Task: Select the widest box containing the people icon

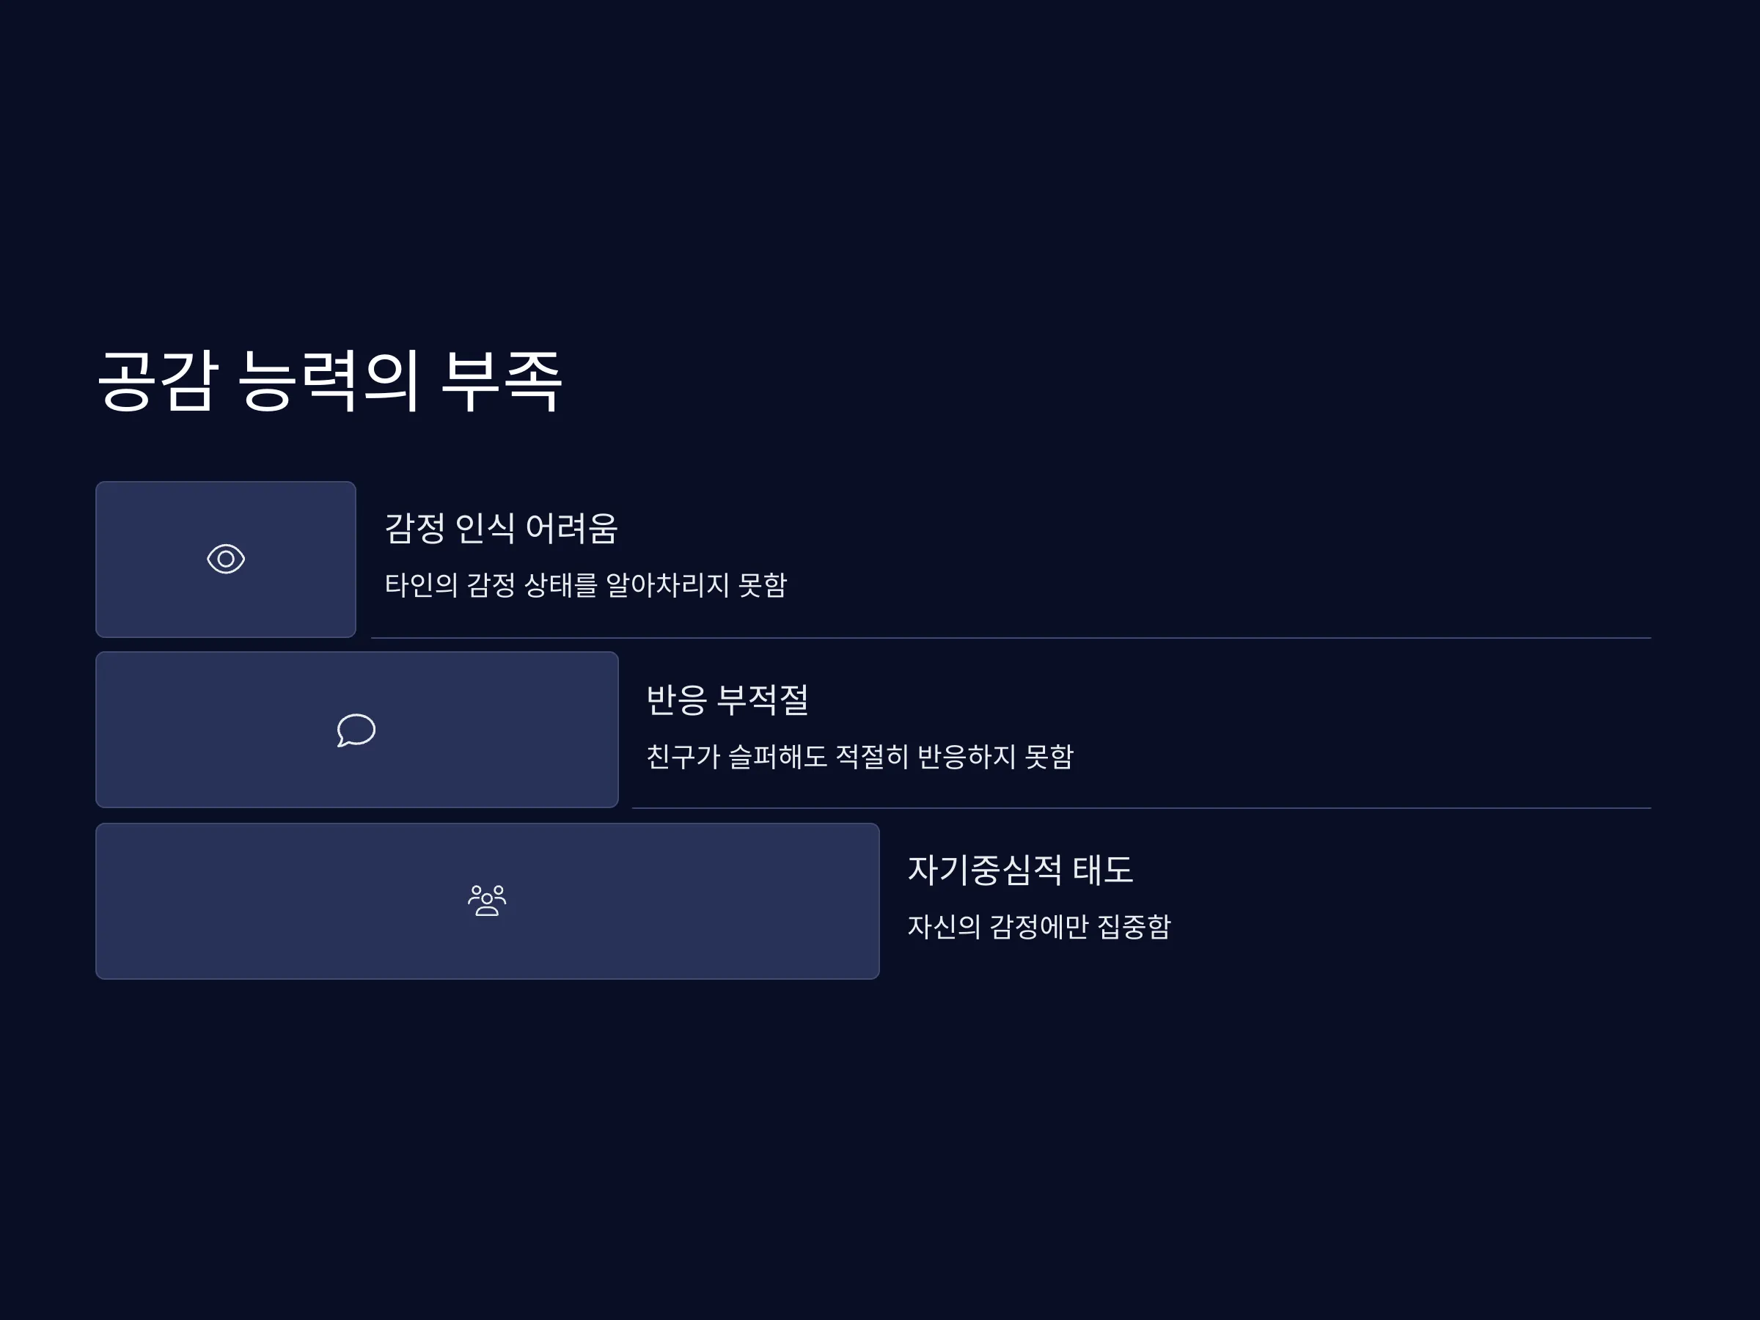Action: click(488, 901)
